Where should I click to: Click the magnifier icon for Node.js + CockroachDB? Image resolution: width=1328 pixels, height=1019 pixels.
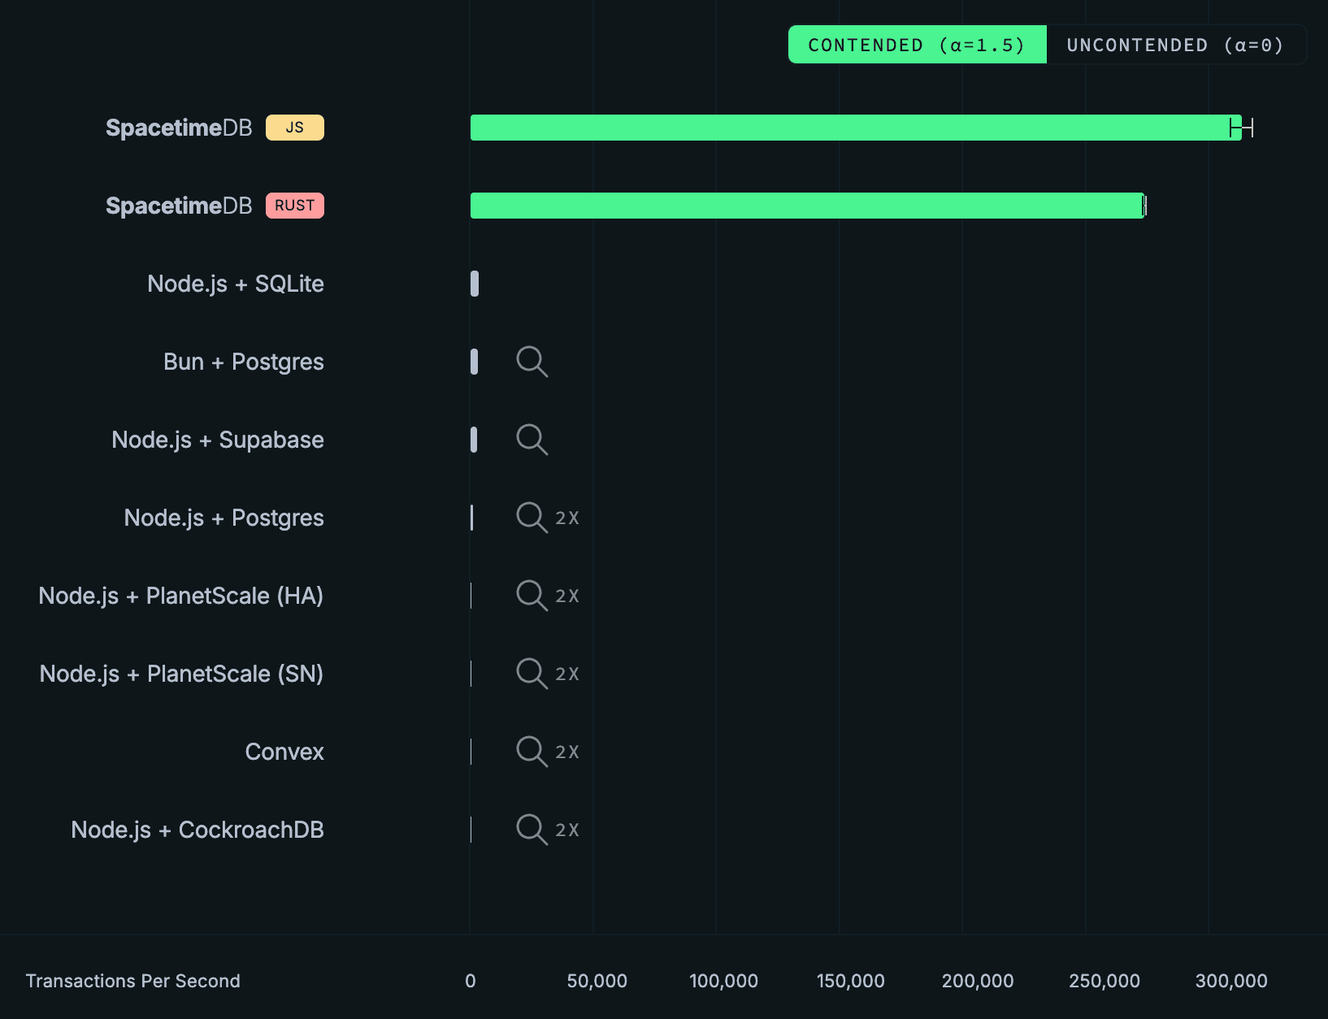(x=532, y=830)
